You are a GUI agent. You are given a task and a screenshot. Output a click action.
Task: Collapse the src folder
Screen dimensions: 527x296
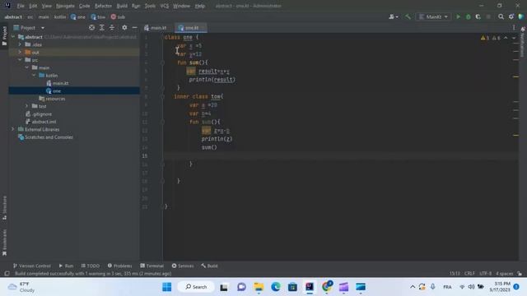[20, 60]
